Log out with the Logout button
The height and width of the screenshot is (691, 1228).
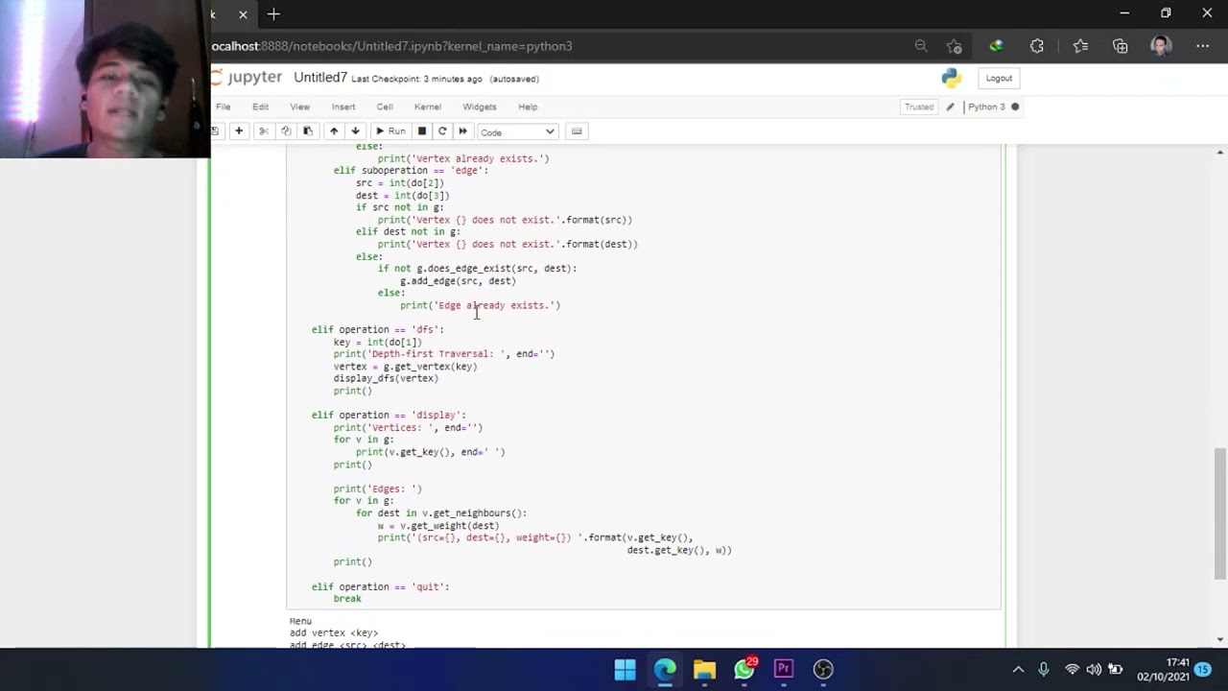tap(999, 78)
